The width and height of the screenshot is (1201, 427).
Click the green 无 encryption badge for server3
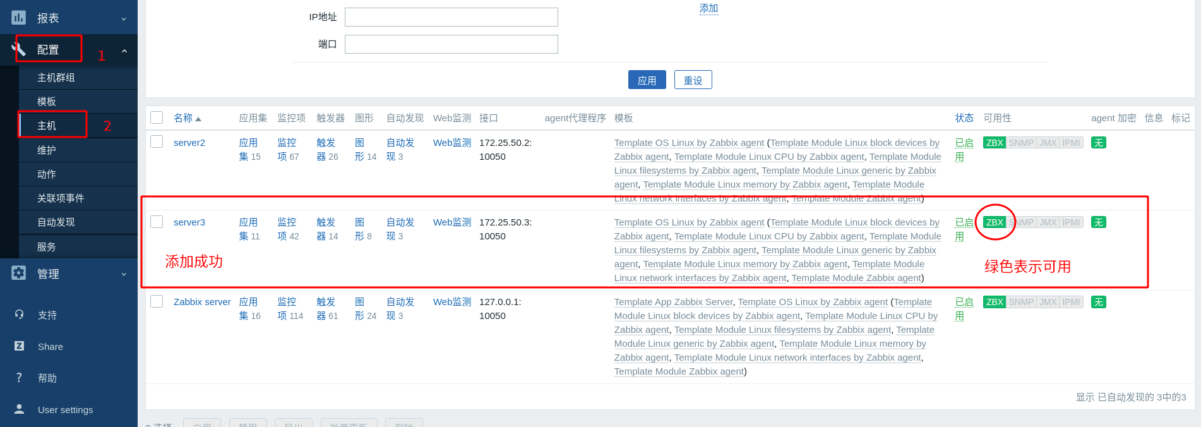click(x=1099, y=222)
